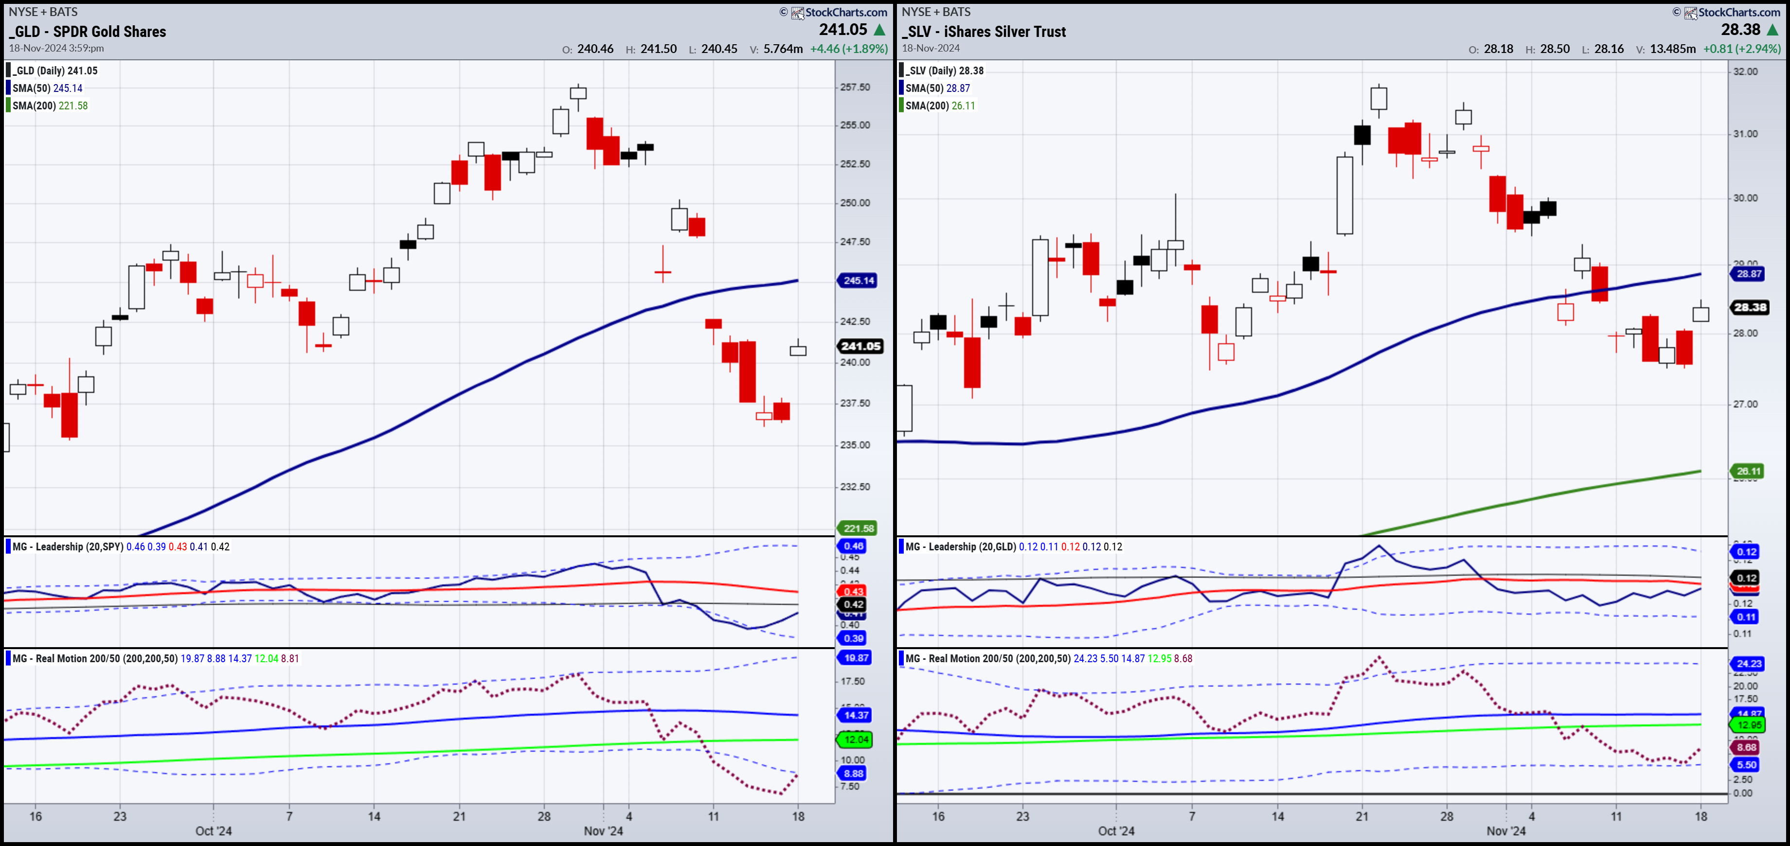The height and width of the screenshot is (846, 1790).
Task: Click the 21 date label on SLV axis
Action: (1362, 816)
